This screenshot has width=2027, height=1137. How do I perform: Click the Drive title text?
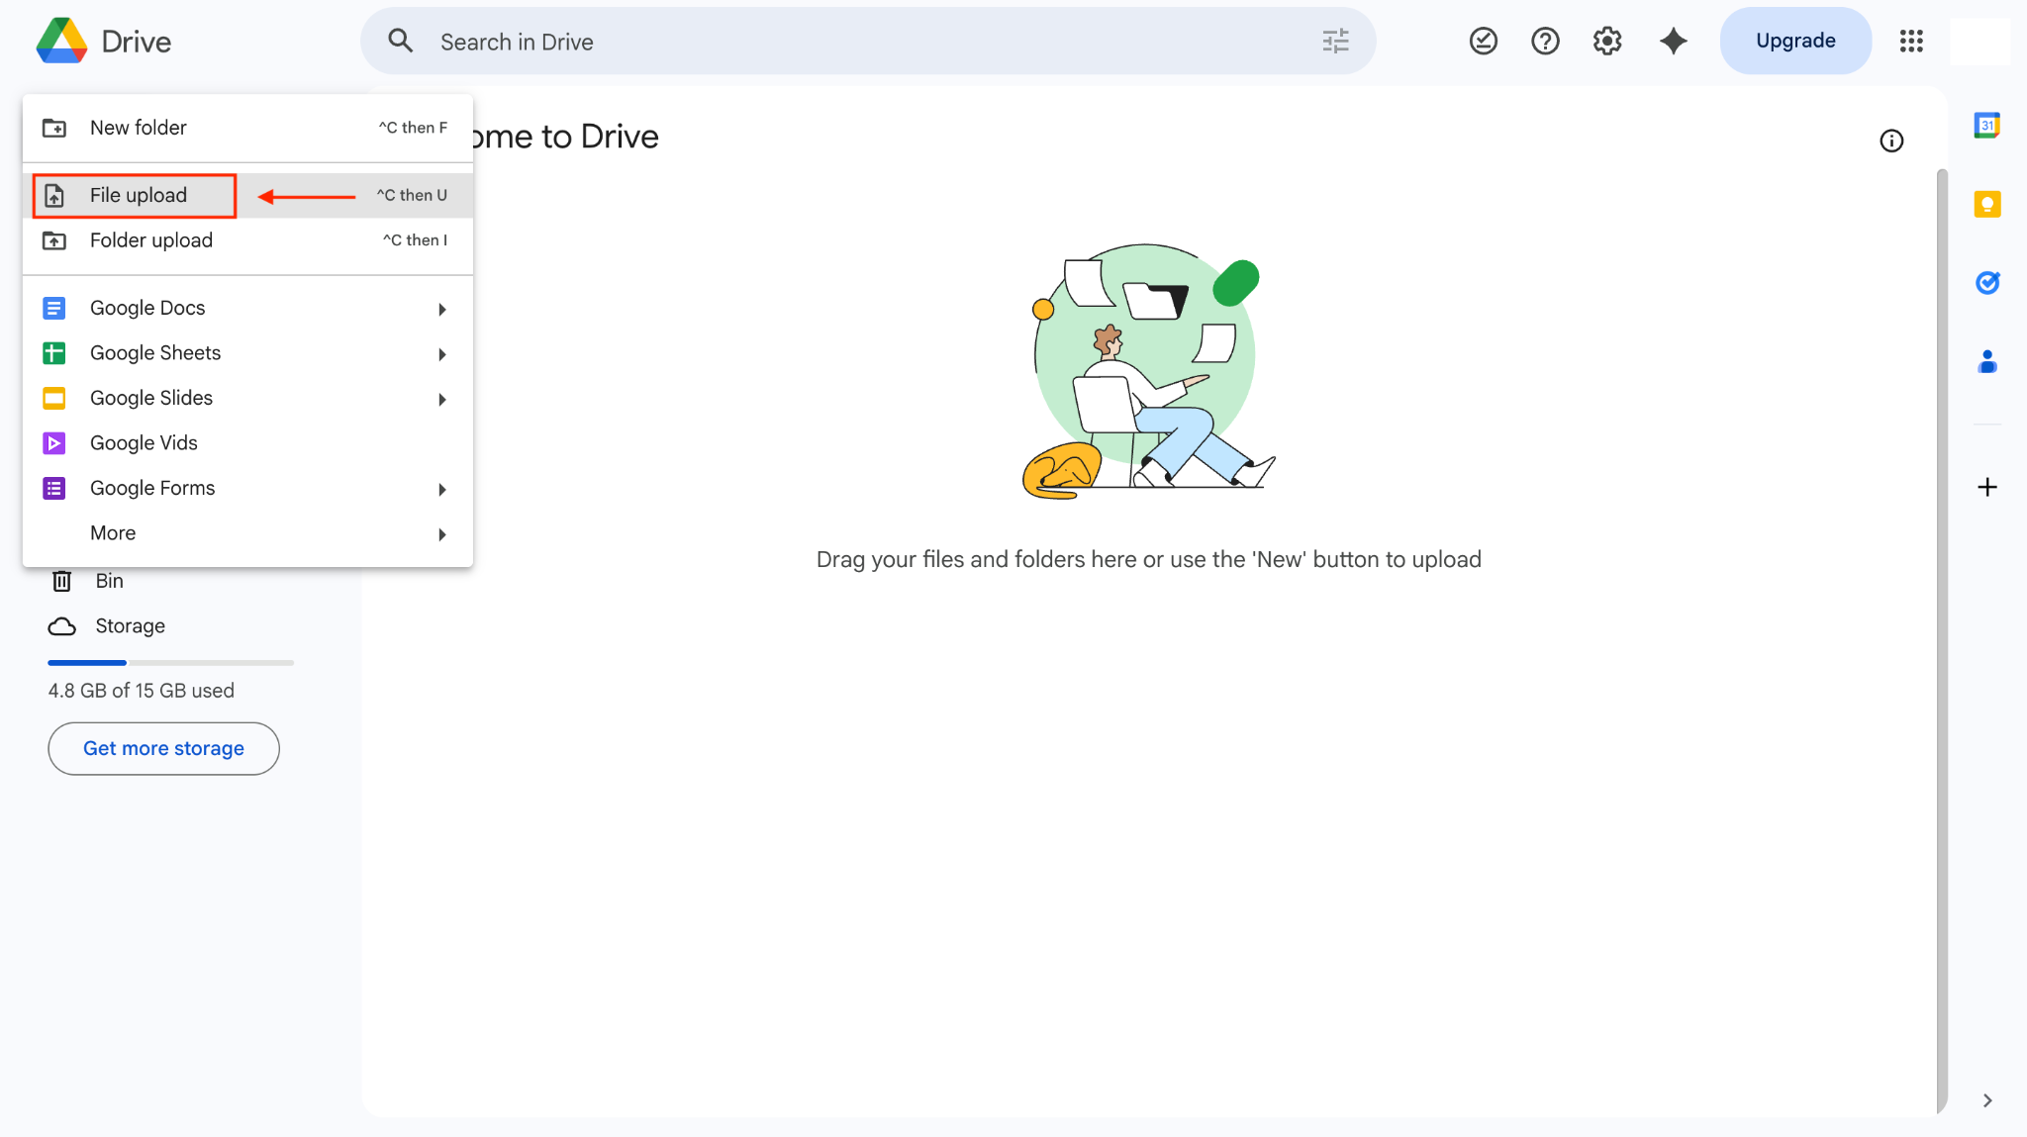(137, 42)
